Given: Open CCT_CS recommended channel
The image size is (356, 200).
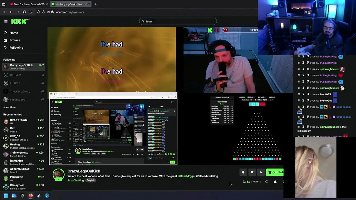Looking at the screenshot, I should (23, 138).
